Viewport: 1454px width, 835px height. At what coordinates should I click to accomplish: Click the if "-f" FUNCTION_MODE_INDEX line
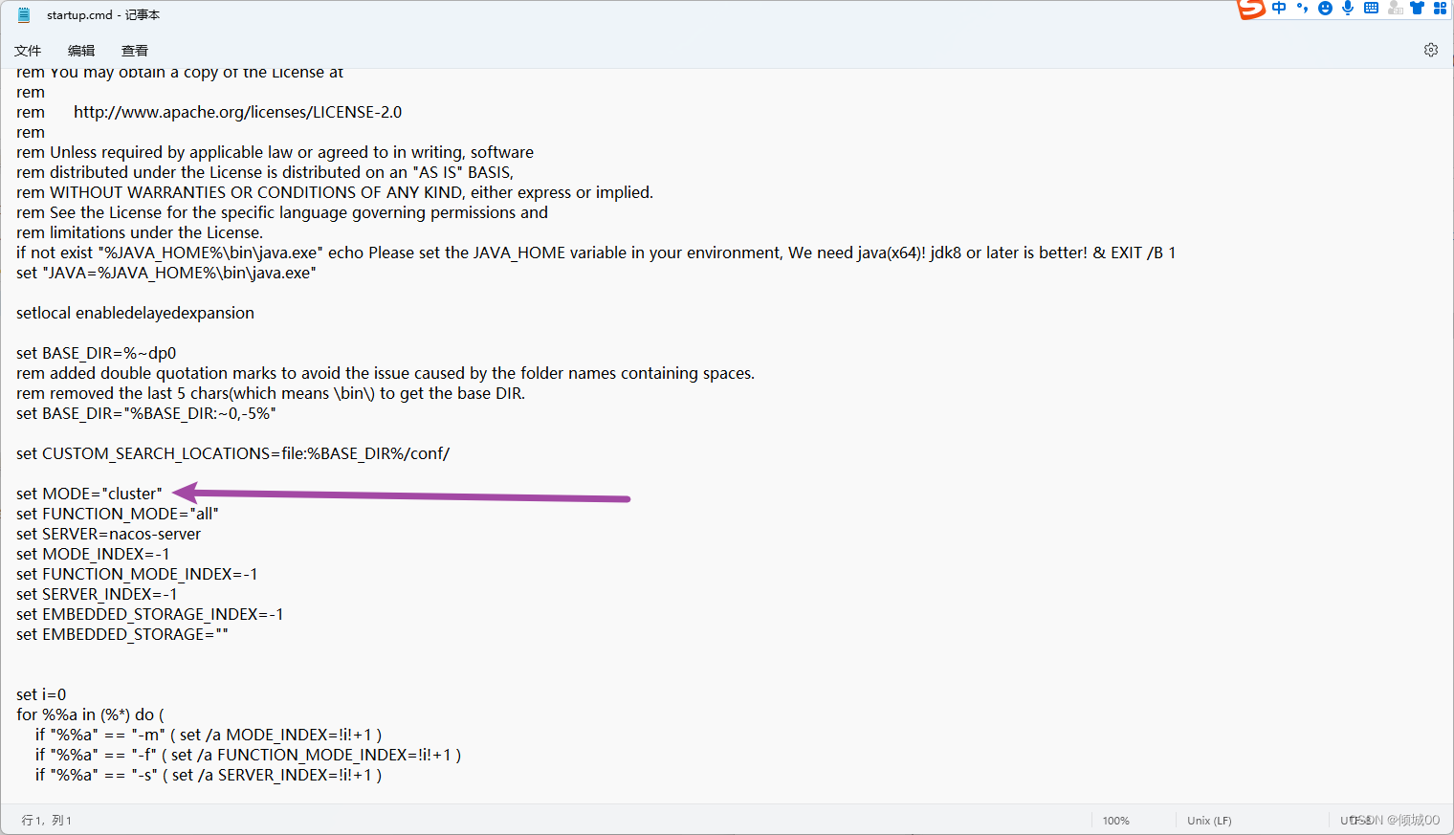pyautogui.click(x=248, y=755)
